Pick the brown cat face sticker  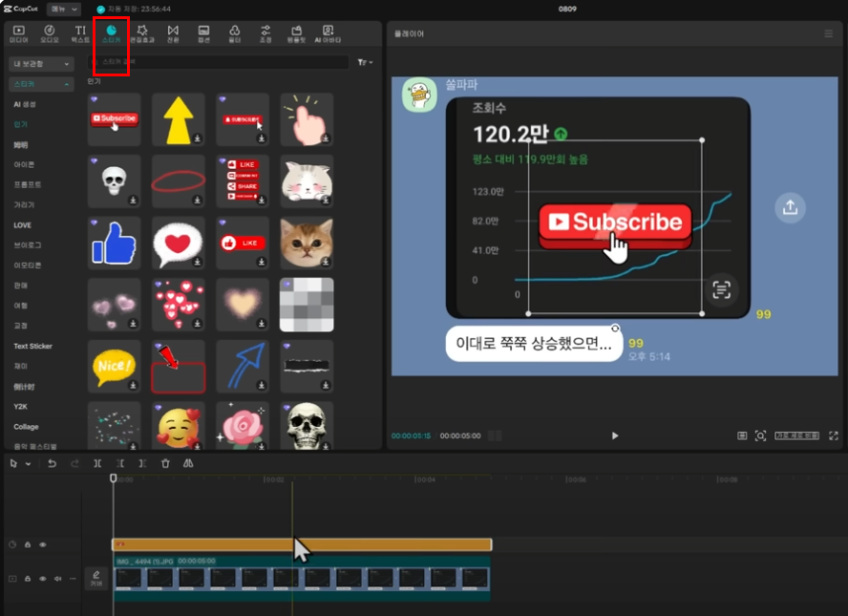tap(307, 243)
